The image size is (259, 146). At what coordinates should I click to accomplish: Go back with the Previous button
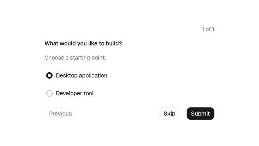tap(60, 114)
